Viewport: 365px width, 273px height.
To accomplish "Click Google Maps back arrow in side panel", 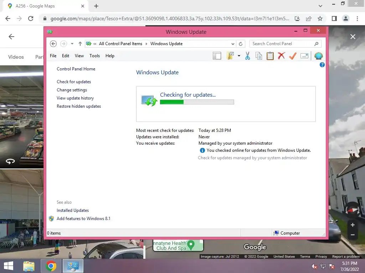I will [11, 37].
